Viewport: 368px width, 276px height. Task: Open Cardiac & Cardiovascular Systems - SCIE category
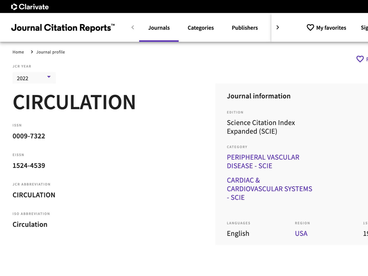coord(270,189)
